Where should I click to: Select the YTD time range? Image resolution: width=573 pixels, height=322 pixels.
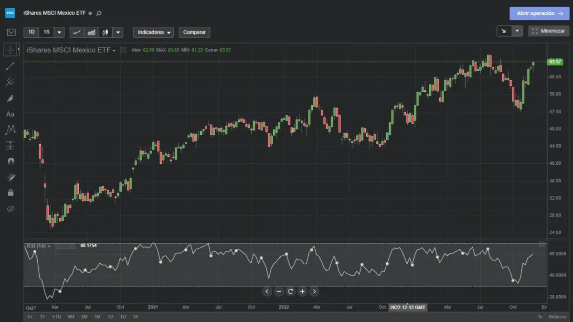click(x=56, y=317)
